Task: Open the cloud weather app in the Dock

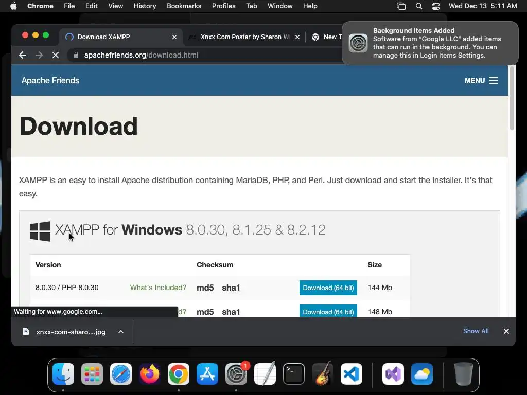Action: tap(422, 374)
